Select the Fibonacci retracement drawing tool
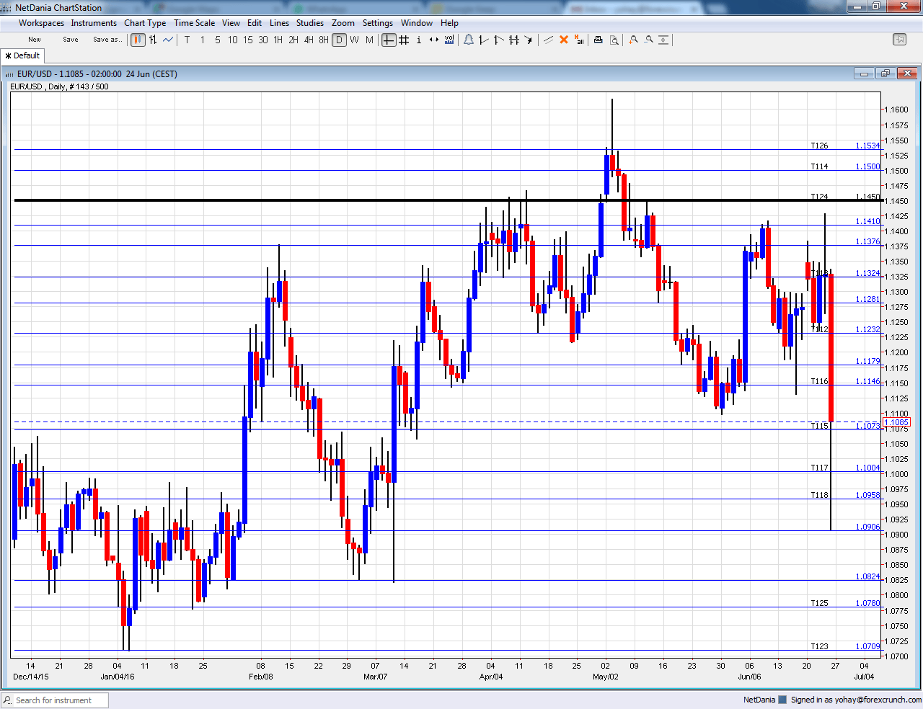Viewport: 923px width, 709px height. 514,40
